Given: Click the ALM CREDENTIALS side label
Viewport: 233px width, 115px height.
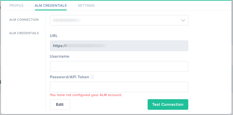Looking at the screenshot, I should [x=24, y=33].
